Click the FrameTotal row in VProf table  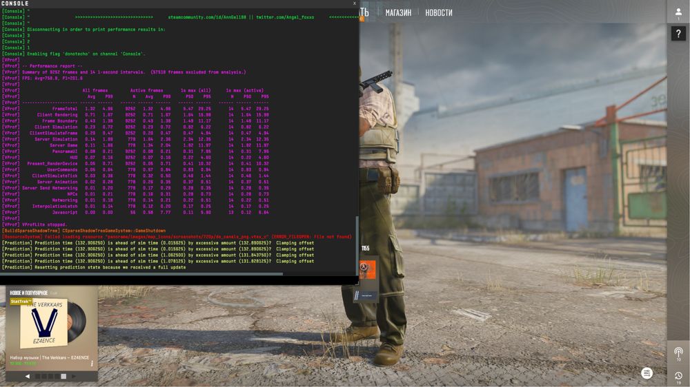tap(135, 109)
